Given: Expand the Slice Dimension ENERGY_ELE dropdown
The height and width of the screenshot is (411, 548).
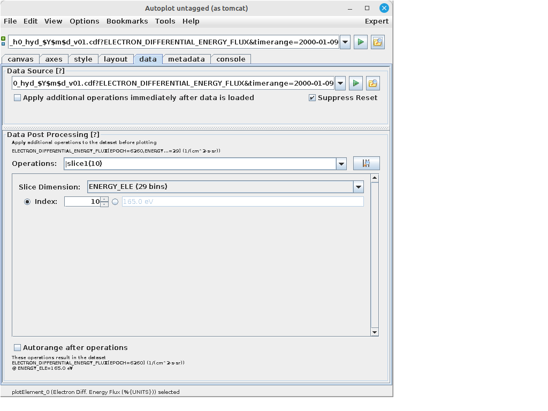Looking at the screenshot, I should pyautogui.click(x=358, y=187).
